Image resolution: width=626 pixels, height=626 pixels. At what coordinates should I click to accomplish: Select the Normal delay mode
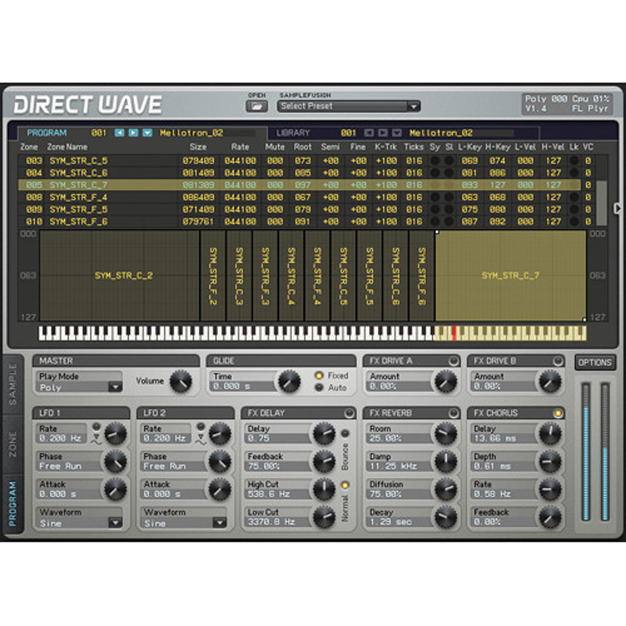[x=345, y=485]
